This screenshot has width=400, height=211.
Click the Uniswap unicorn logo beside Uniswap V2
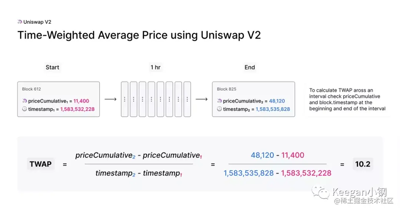click(20, 22)
